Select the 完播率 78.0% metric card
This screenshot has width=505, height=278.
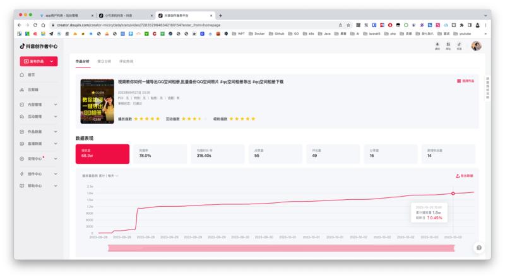(x=160, y=154)
